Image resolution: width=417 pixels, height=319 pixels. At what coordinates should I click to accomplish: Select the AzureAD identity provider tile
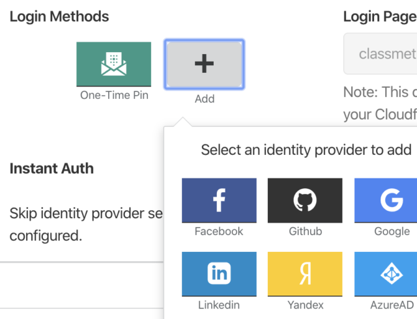coord(386,274)
